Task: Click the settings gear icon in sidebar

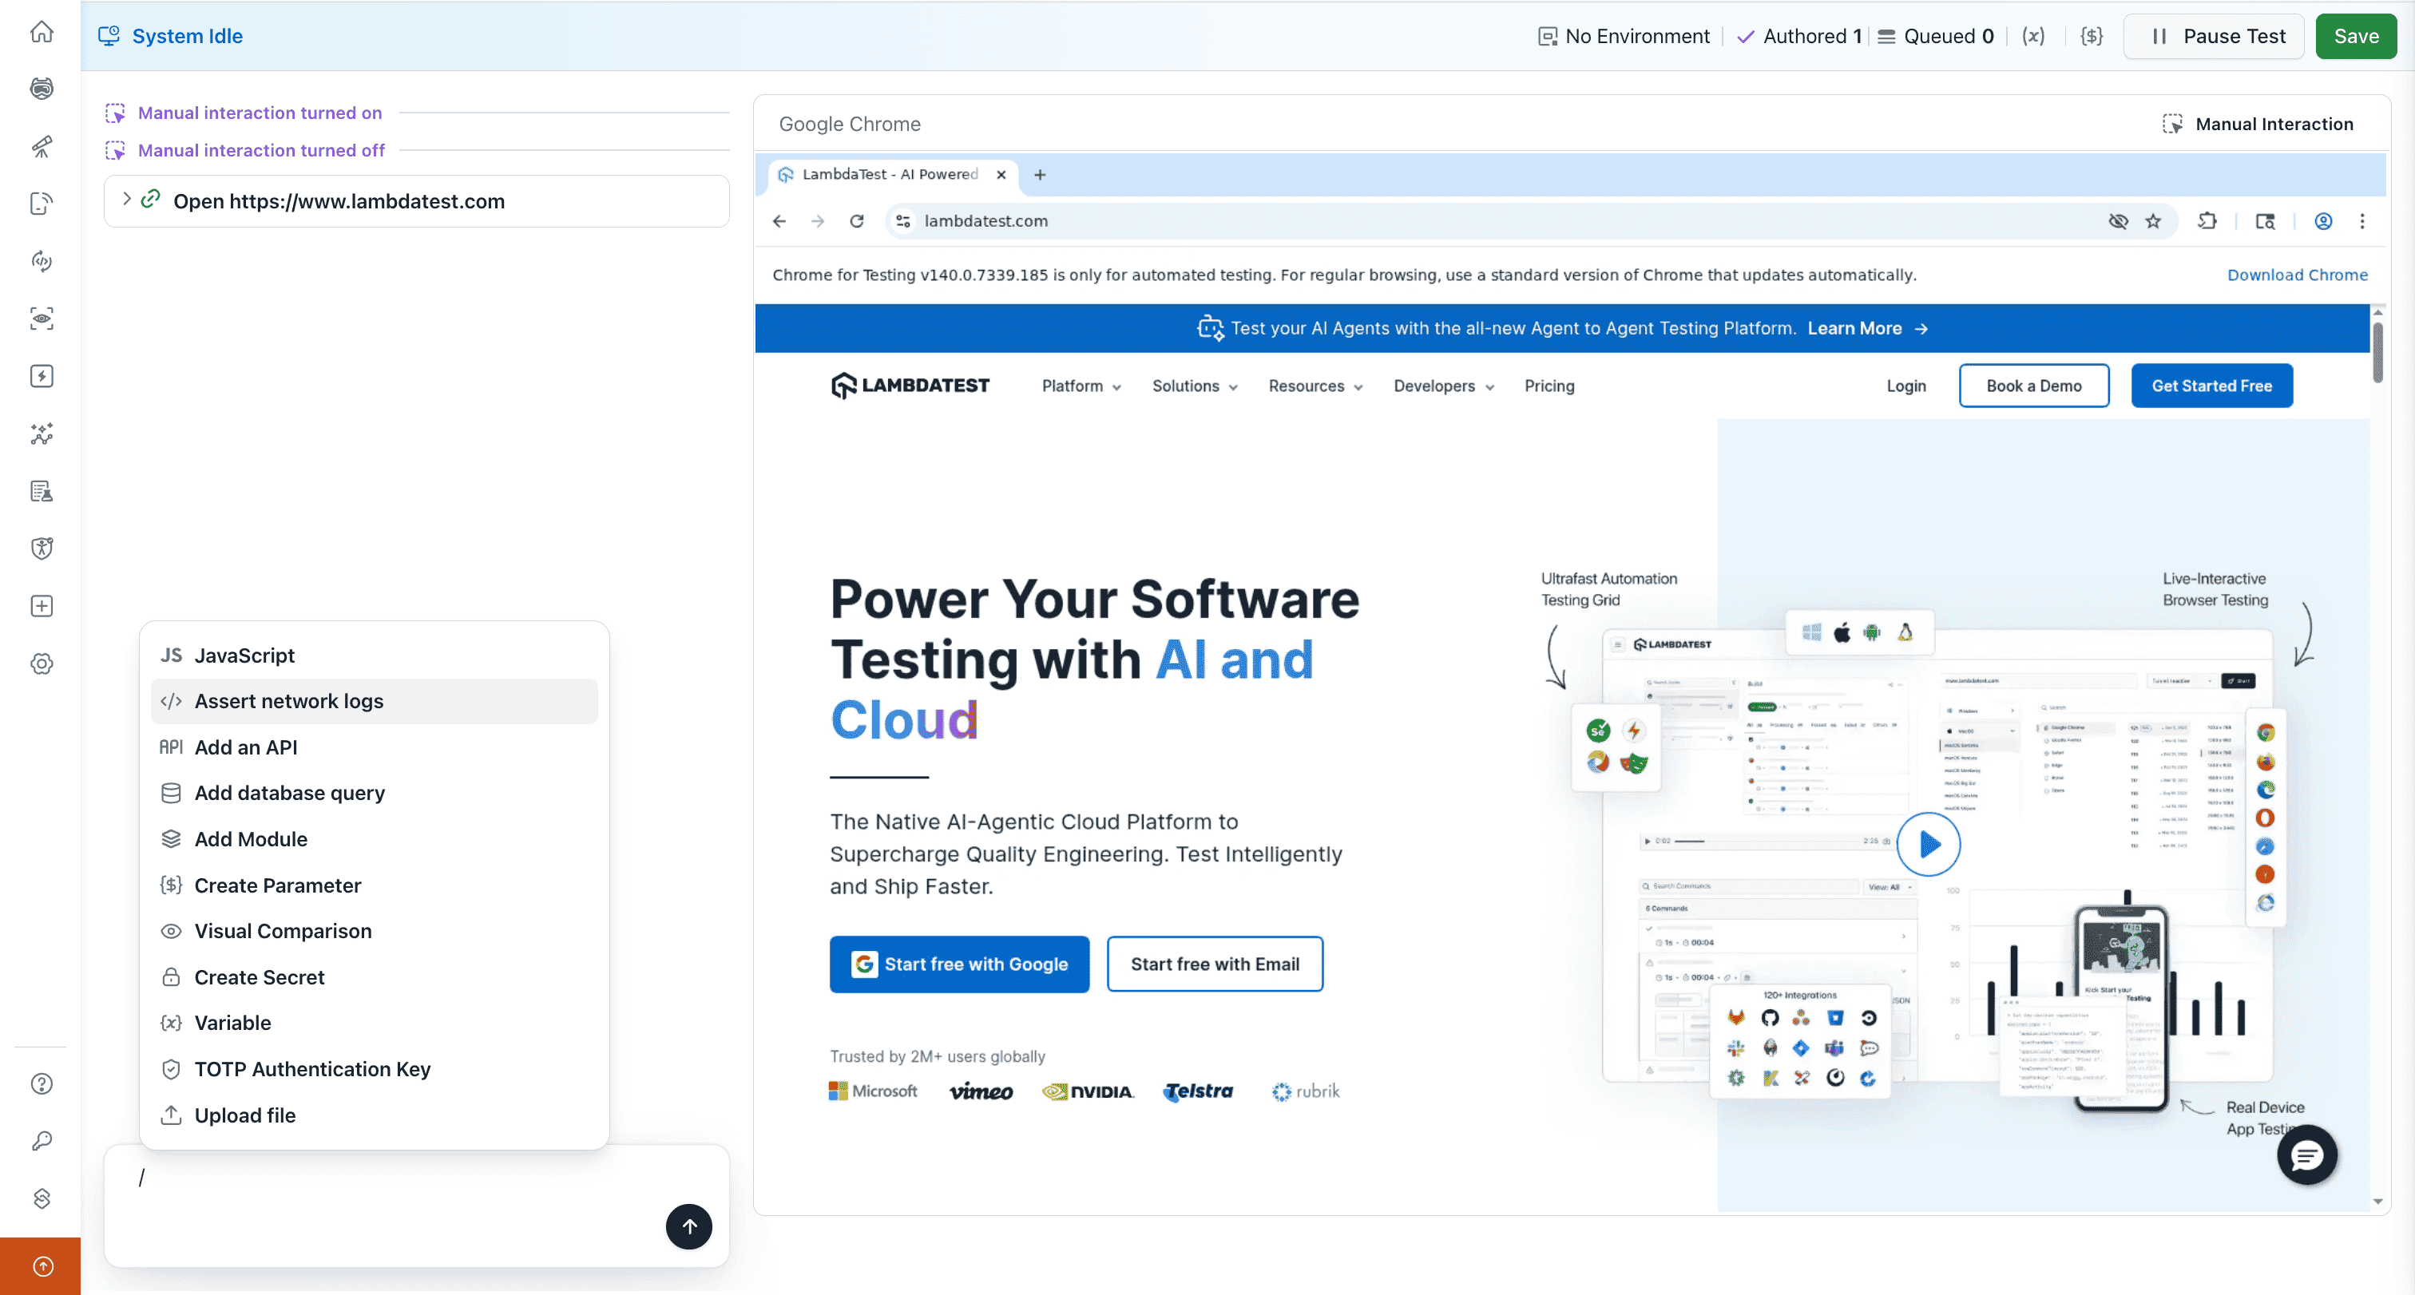Action: [x=42, y=664]
